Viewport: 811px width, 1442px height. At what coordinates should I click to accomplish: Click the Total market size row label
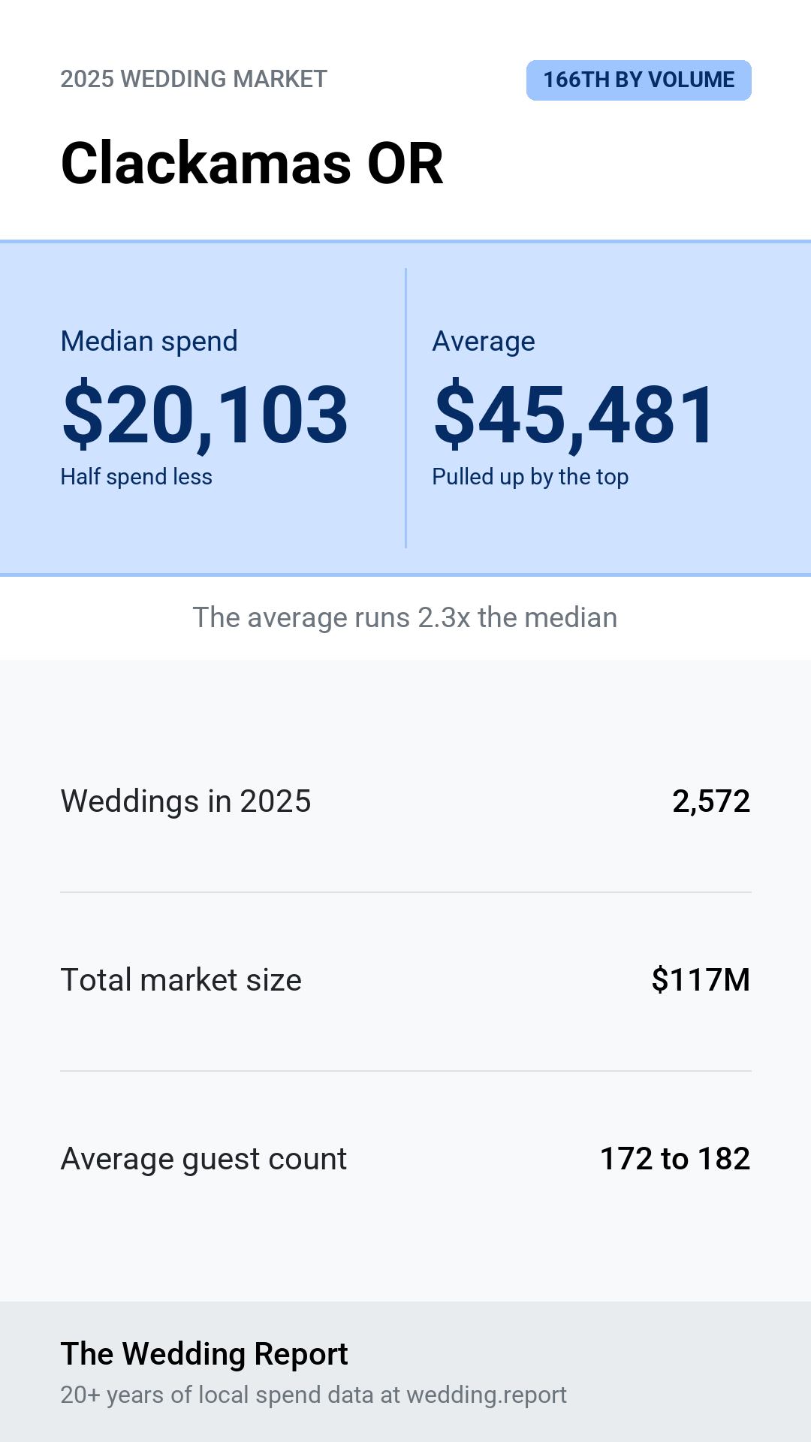181,980
